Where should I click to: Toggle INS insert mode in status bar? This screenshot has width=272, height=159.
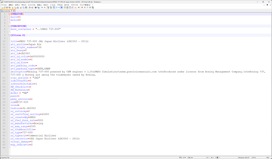(268, 157)
